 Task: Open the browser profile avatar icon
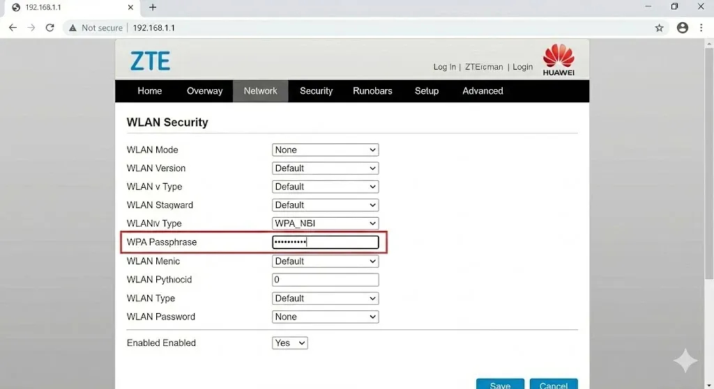(682, 28)
